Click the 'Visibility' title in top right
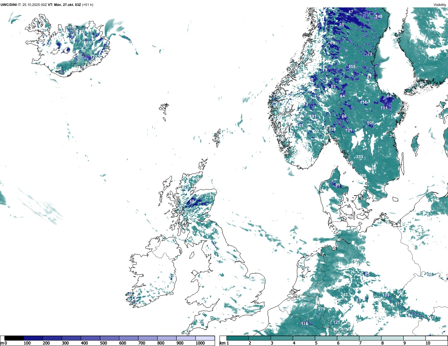 point(440,5)
